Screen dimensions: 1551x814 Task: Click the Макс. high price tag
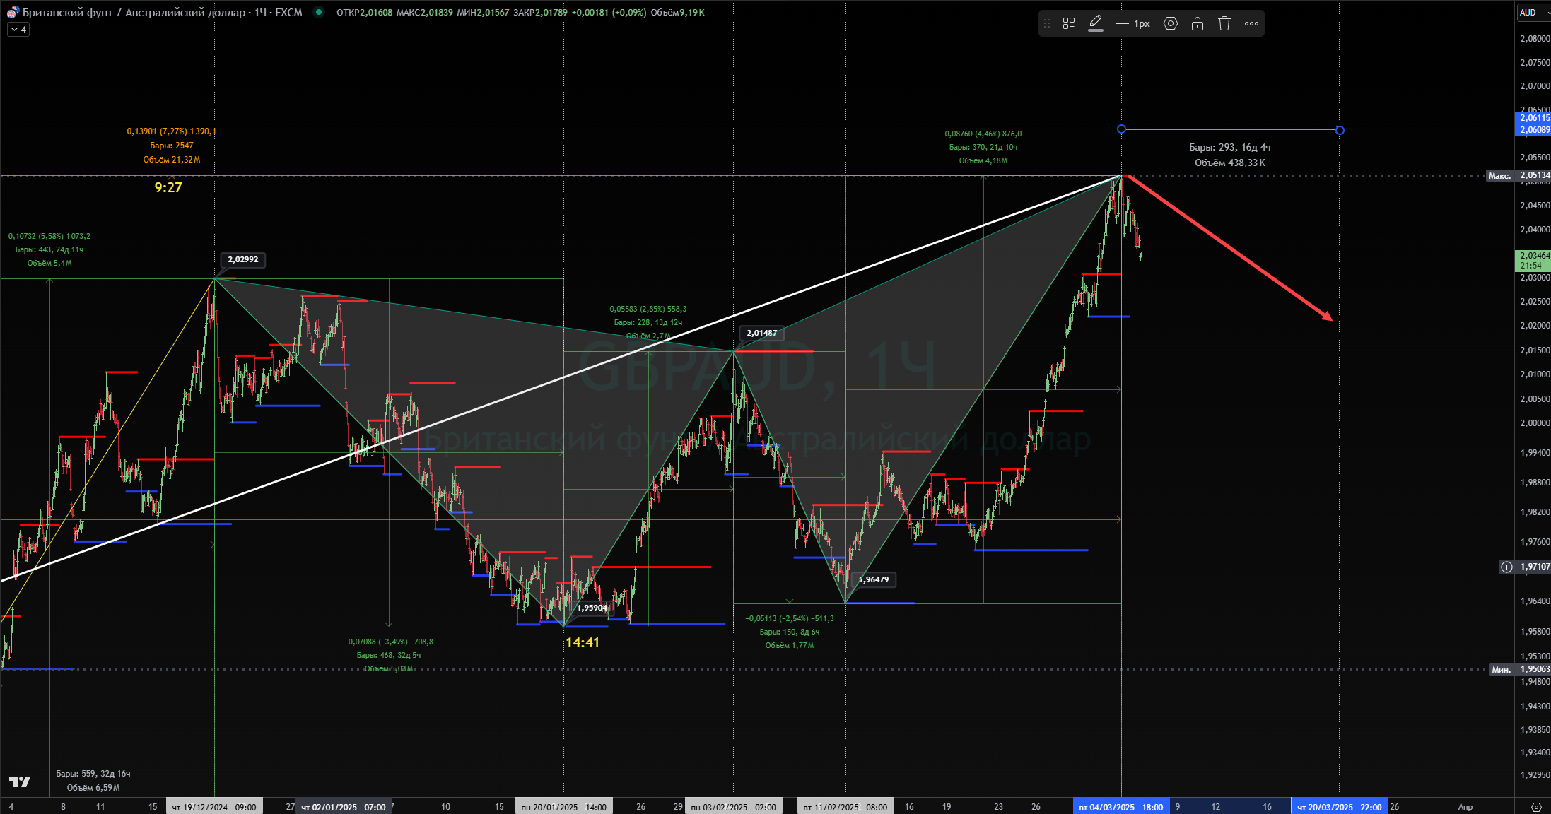tap(1499, 175)
